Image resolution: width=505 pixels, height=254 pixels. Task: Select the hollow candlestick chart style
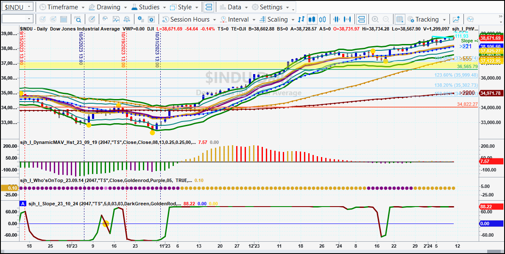click(322, 19)
